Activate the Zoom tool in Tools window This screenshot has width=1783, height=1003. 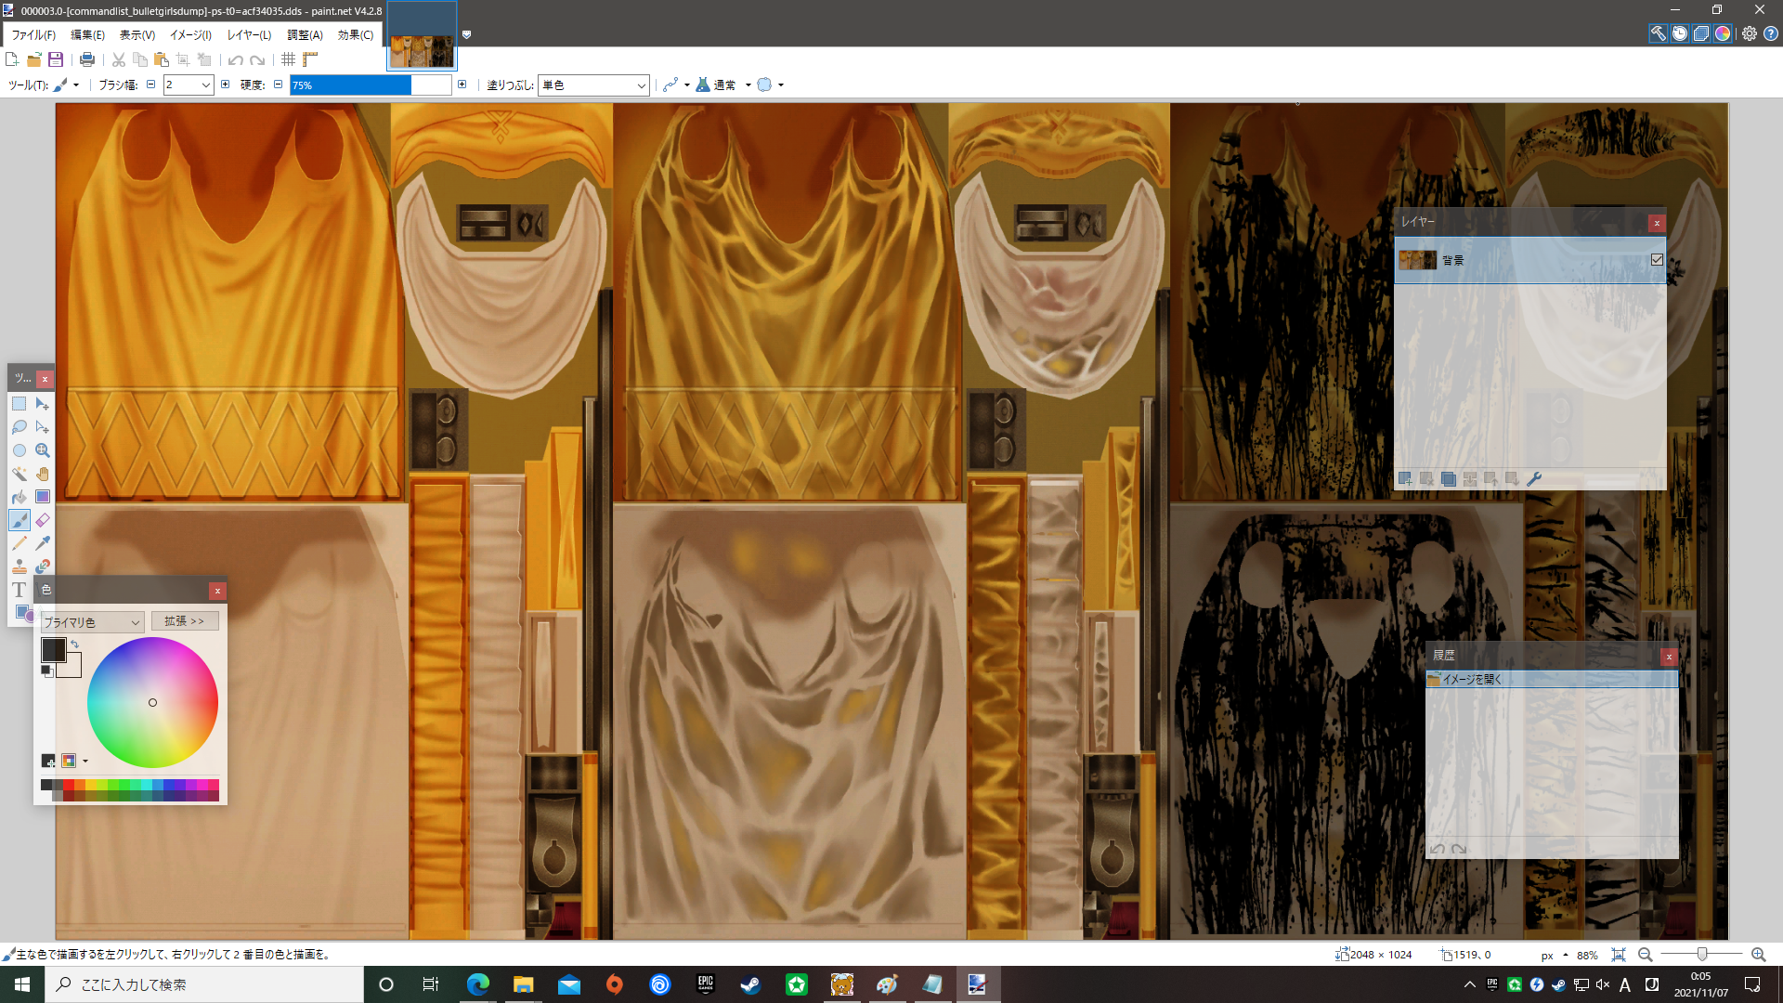[42, 450]
